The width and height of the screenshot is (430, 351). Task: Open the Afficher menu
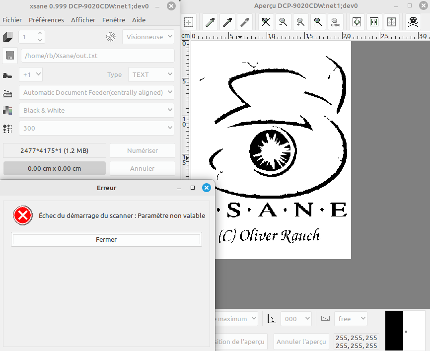click(83, 20)
